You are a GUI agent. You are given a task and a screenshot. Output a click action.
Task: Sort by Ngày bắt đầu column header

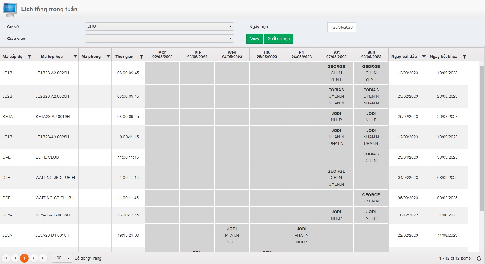(404, 57)
